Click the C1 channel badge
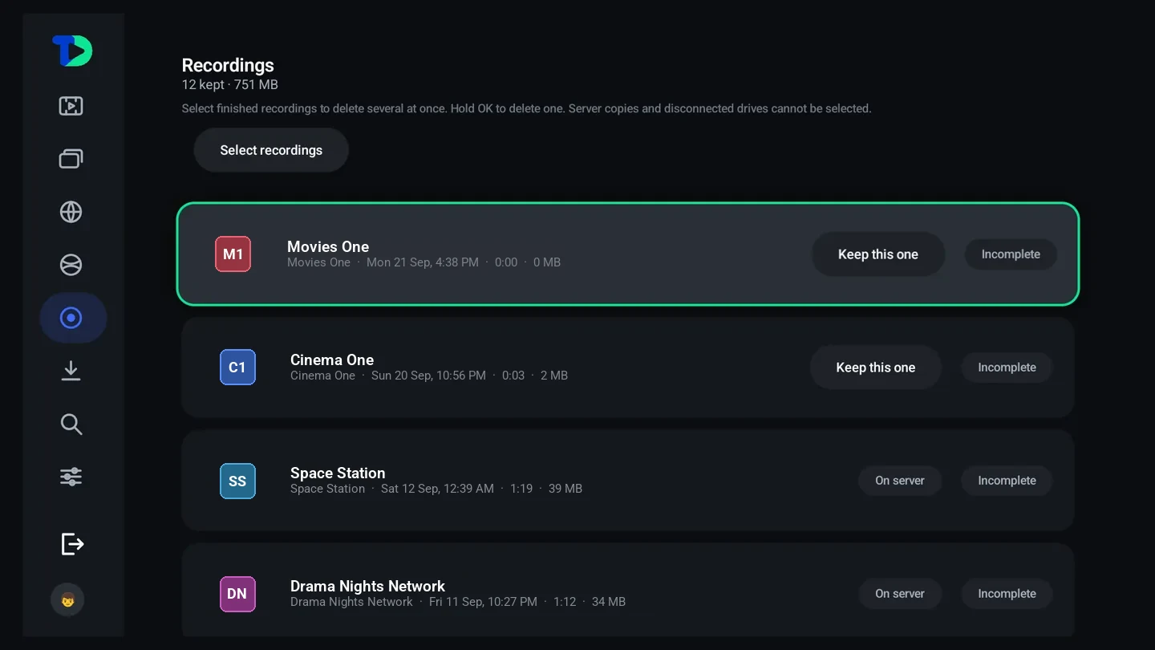 point(237,368)
